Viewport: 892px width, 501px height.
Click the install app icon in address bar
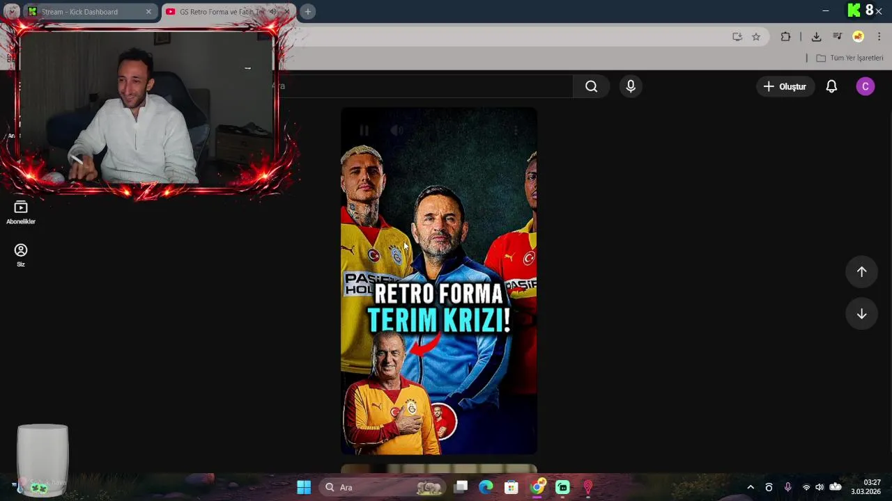pyautogui.click(x=737, y=37)
